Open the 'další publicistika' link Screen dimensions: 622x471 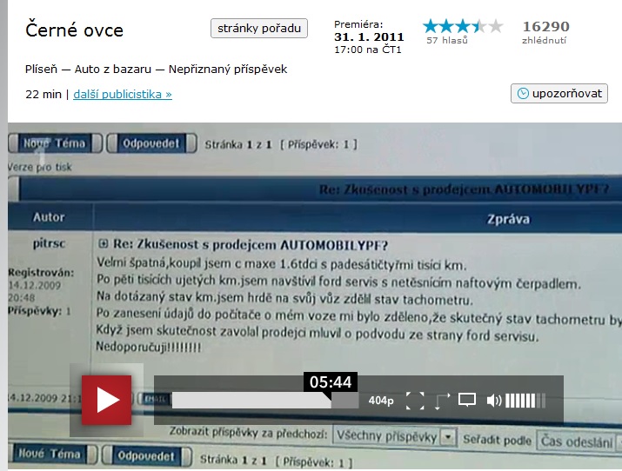123,94
